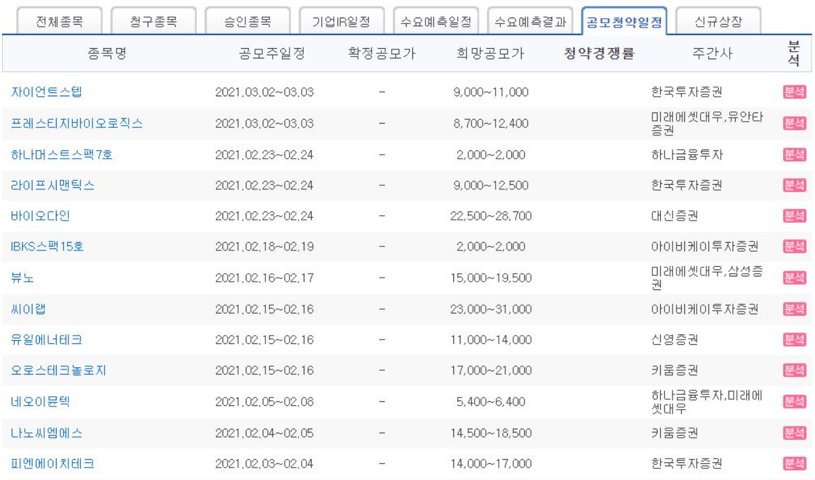Click 15,000~19,500 price range cell

[x=491, y=279]
